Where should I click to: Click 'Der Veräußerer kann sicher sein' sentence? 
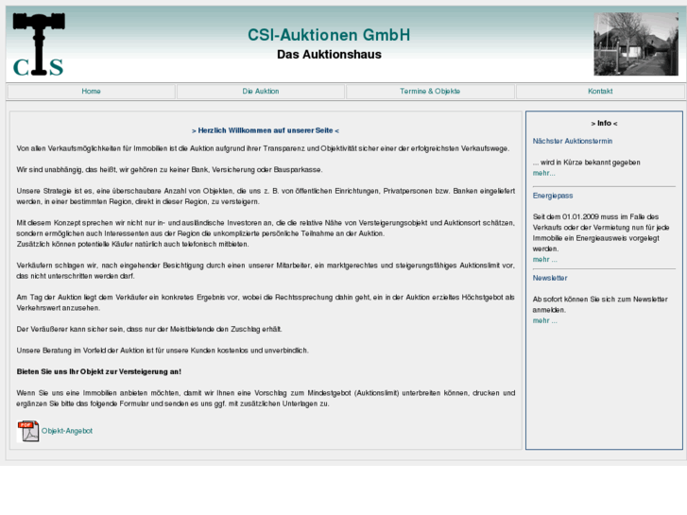pyautogui.click(x=149, y=329)
